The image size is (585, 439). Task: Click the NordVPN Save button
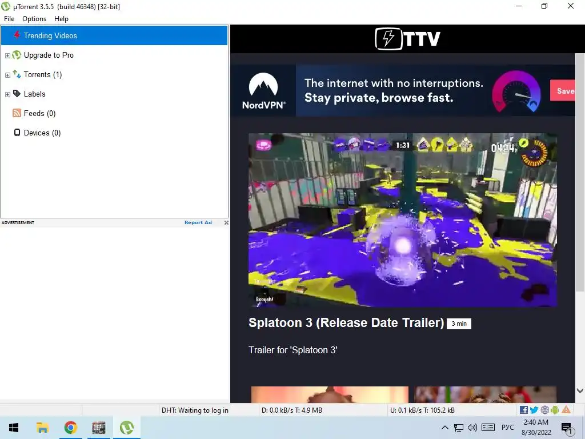(563, 91)
